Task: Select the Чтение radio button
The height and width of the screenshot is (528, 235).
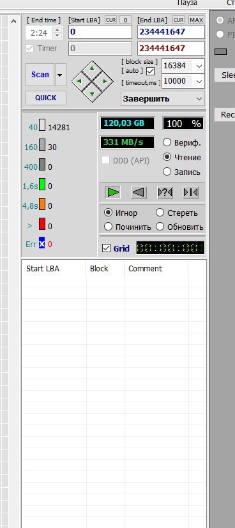Action: (x=167, y=157)
